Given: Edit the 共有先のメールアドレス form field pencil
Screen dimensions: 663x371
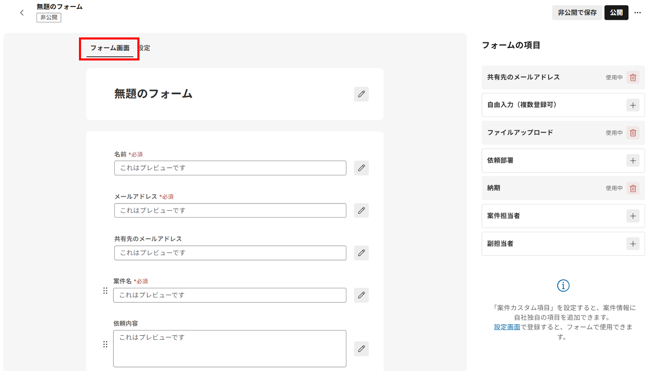Looking at the screenshot, I should 361,253.
